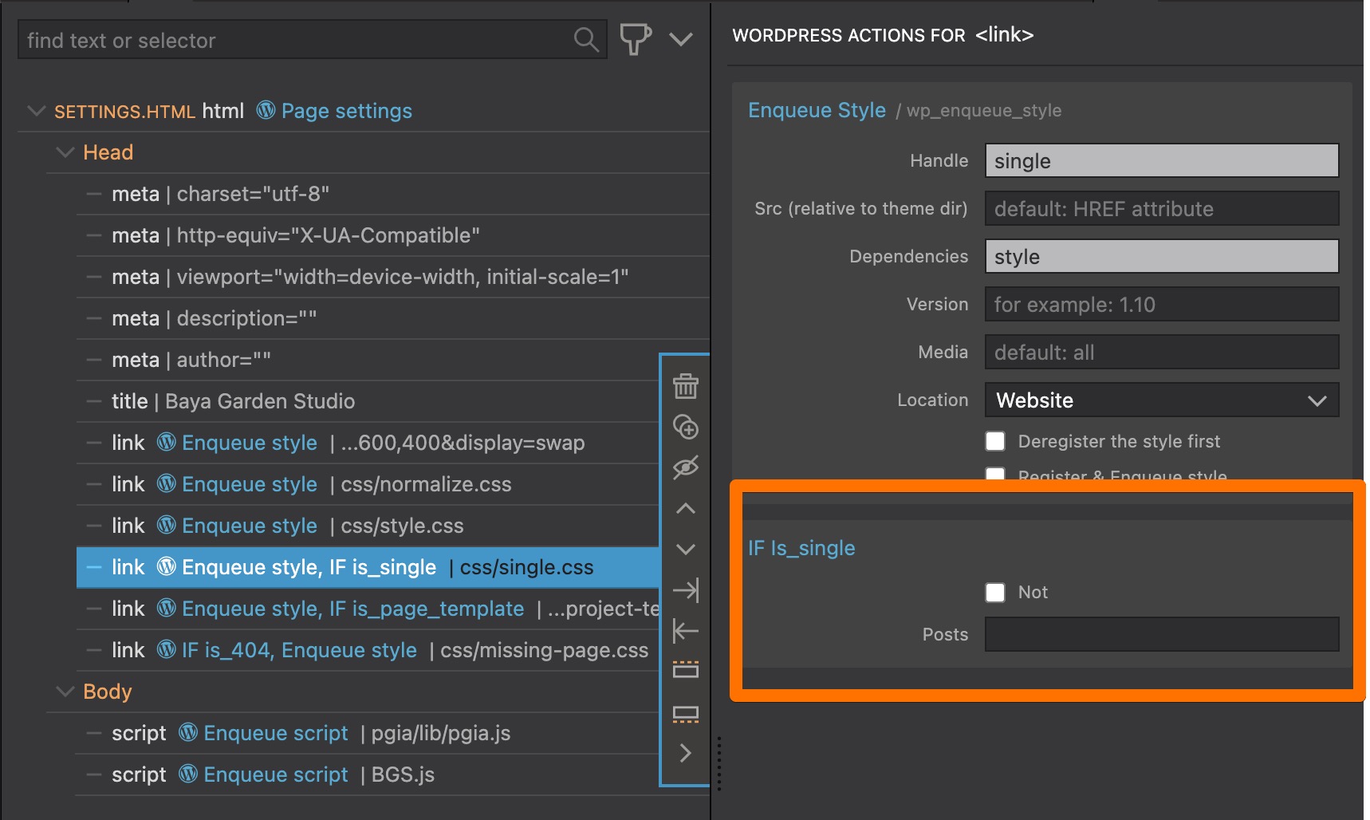Click the search magnifier icon
Screen dimensions: 1370x820
coord(586,39)
